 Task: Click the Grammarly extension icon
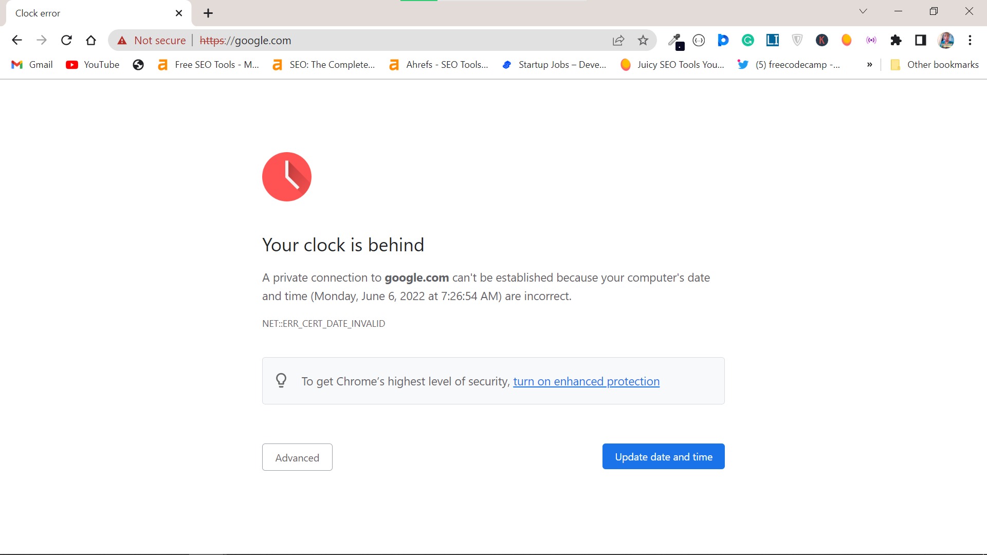point(748,40)
